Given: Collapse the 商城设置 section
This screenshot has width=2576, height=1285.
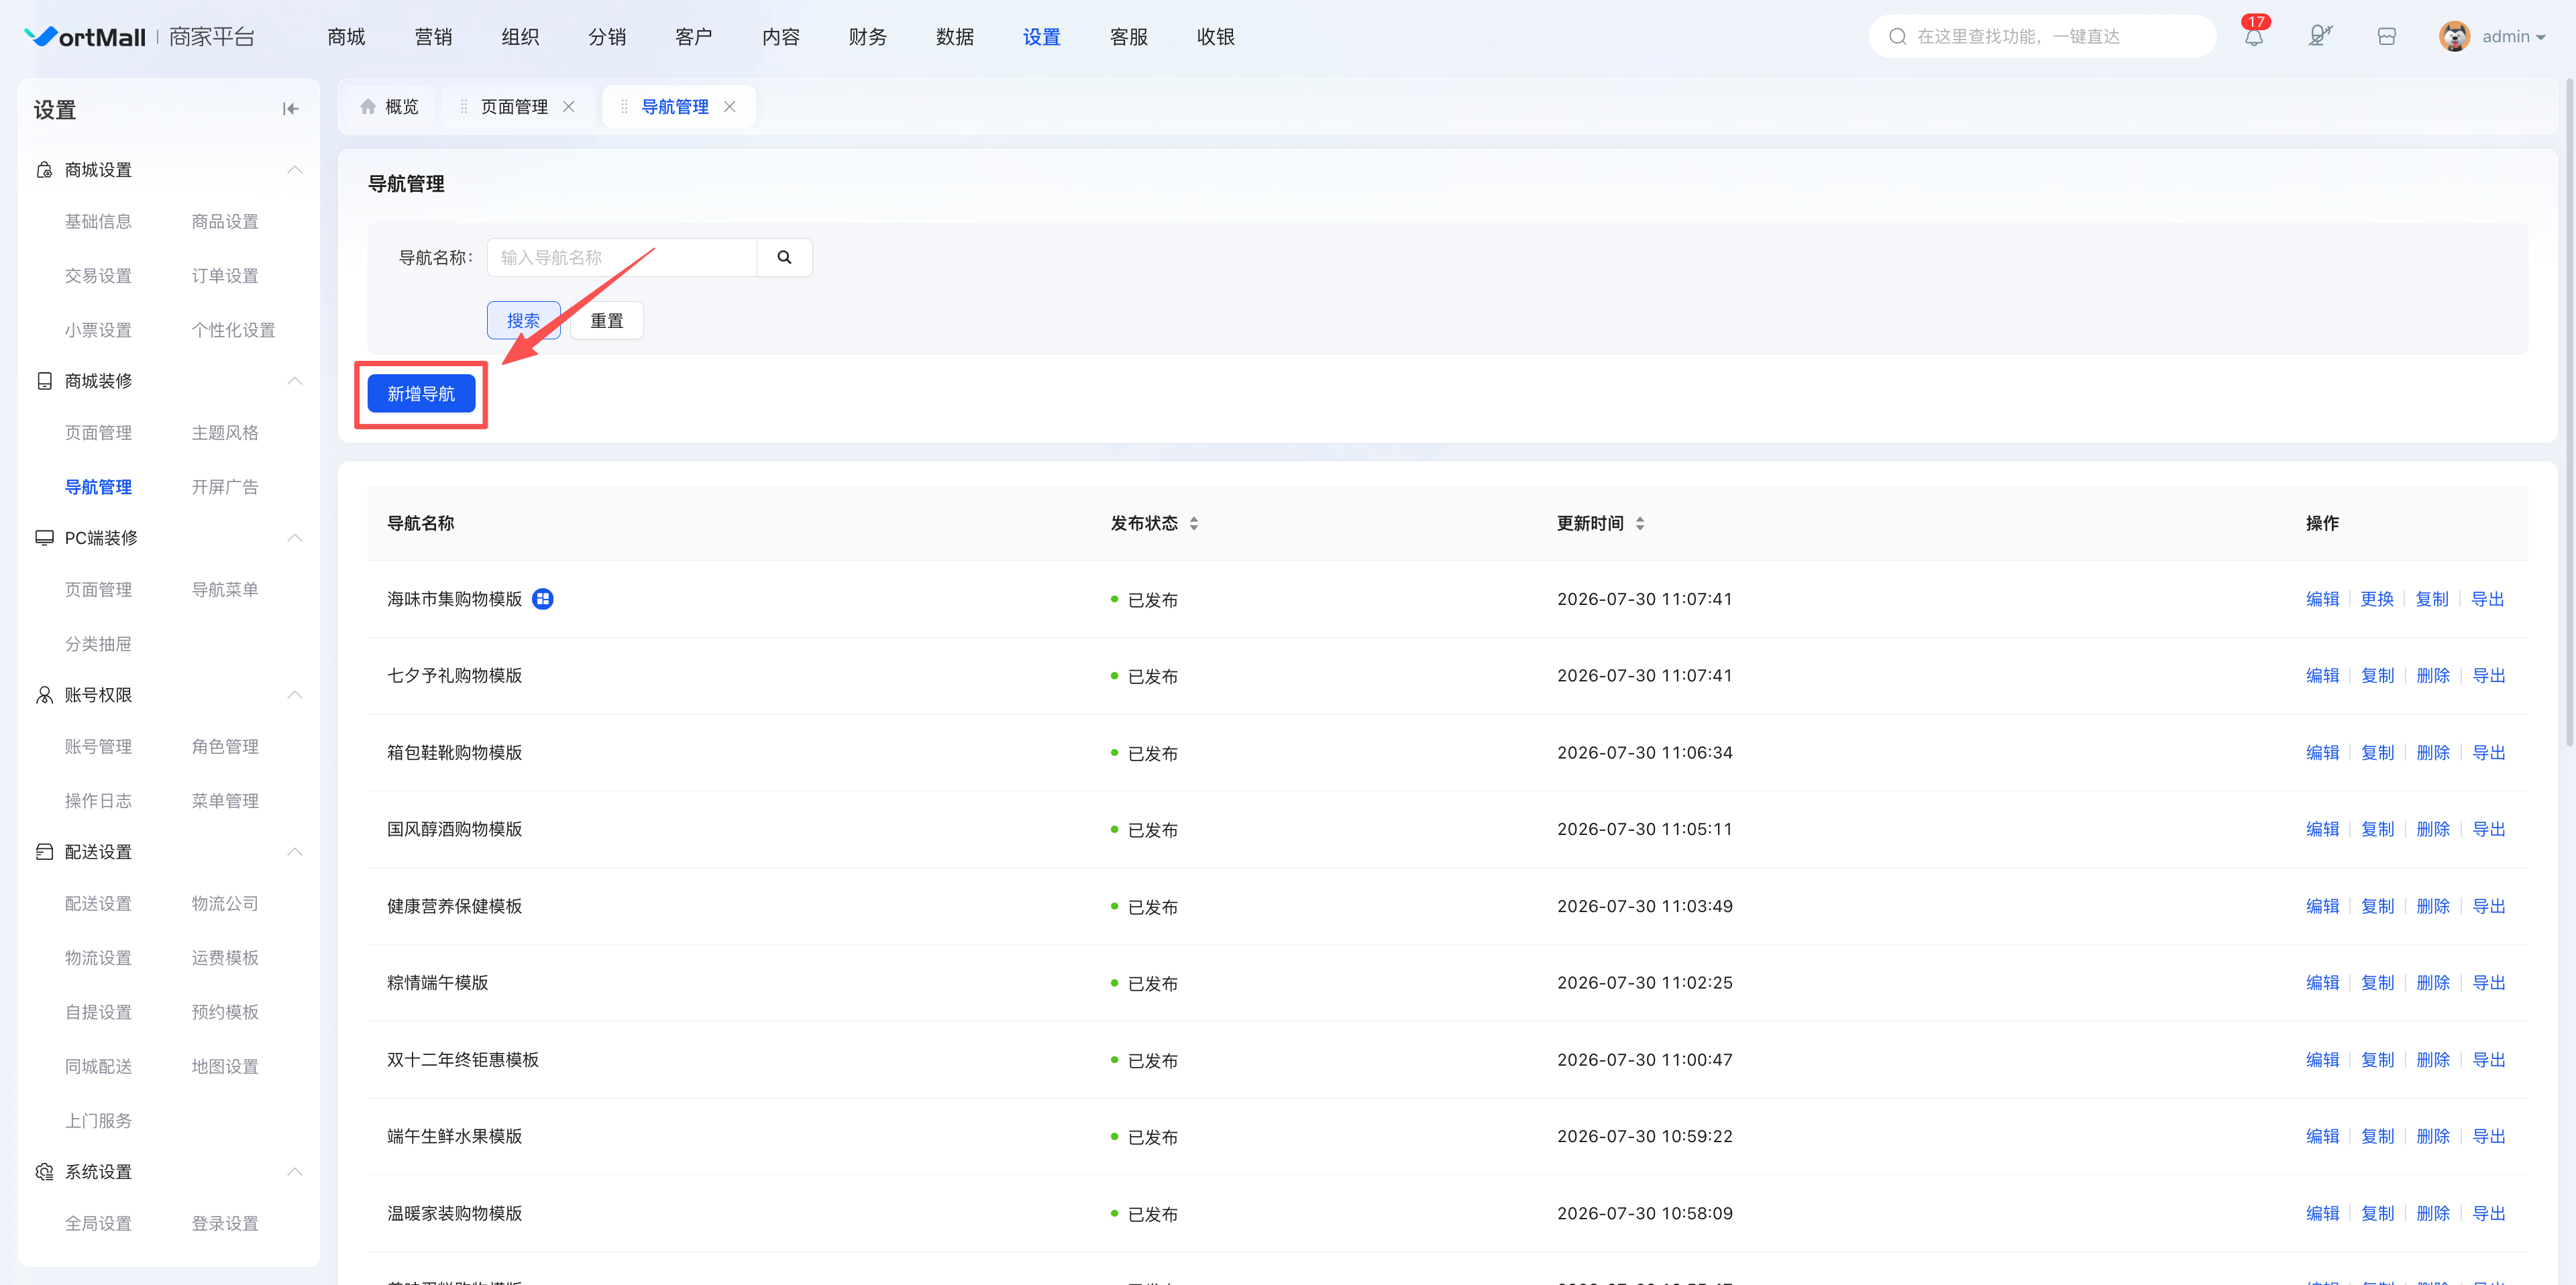Looking at the screenshot, I should point(295,170).
